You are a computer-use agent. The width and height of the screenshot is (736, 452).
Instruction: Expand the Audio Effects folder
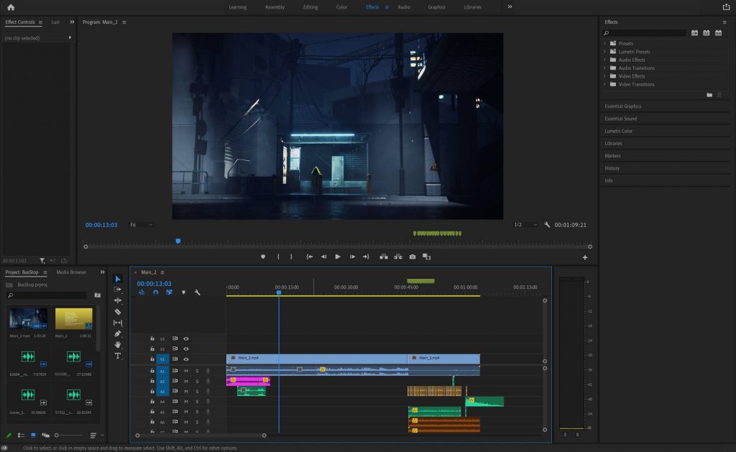coord(604,60)
